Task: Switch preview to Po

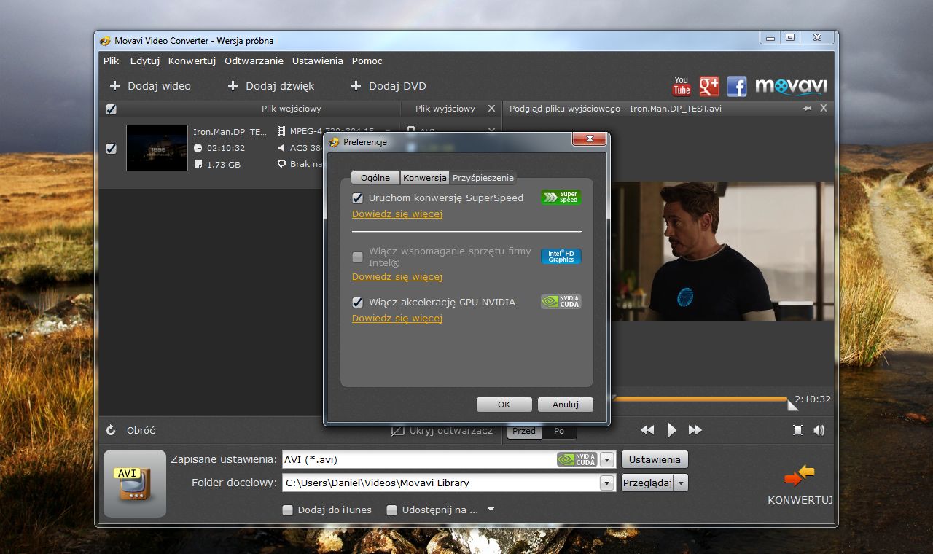Action: pos(559,431)
